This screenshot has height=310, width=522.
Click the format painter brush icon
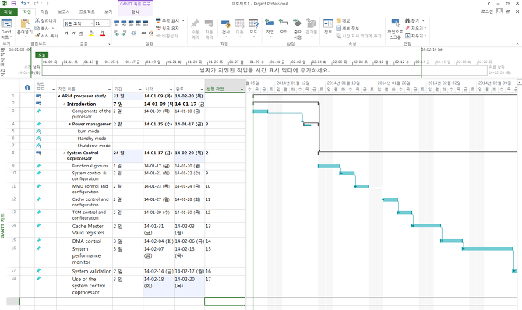37,36
